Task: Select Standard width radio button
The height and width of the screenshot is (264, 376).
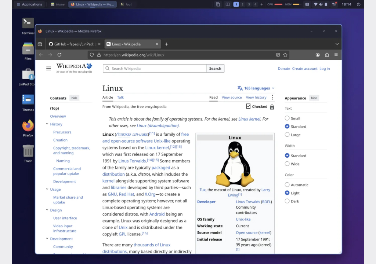Action: click(287, 155)
